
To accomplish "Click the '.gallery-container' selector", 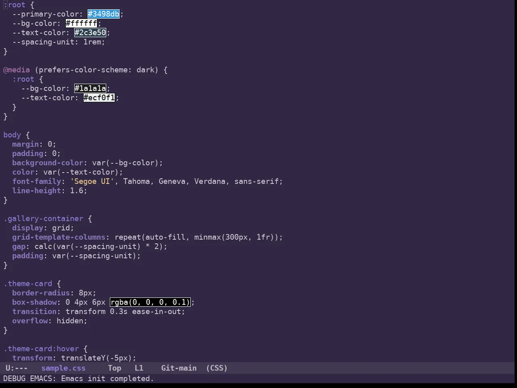I will (43, 218).
